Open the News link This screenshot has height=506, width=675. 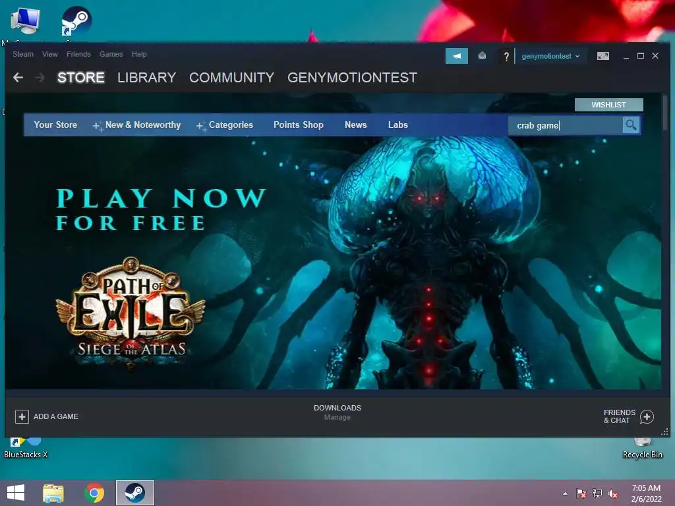coord(355,125)
